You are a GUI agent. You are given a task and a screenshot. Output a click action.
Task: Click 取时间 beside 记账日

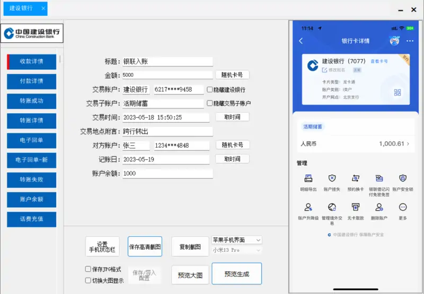232,159
